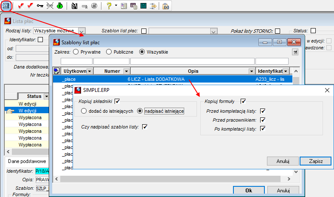The height and width of the screenshot is (197, 334).
Task: Open the Opis column filter dropdown
Action: 252,71
